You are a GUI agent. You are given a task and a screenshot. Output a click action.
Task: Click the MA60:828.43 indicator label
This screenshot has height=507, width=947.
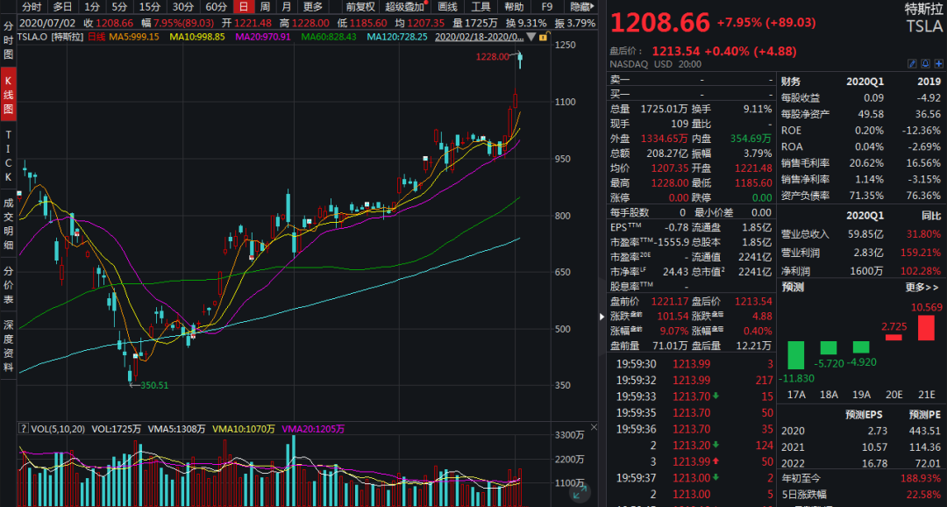tap(329, 36)
